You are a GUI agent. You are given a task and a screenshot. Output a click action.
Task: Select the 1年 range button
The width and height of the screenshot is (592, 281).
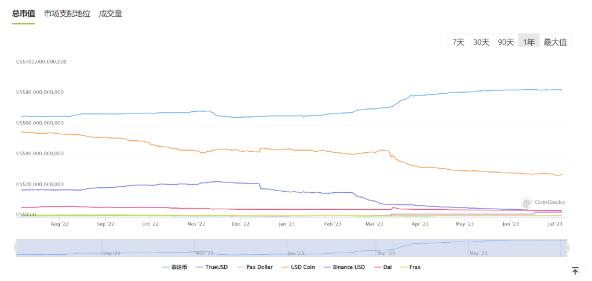[529, 42]
